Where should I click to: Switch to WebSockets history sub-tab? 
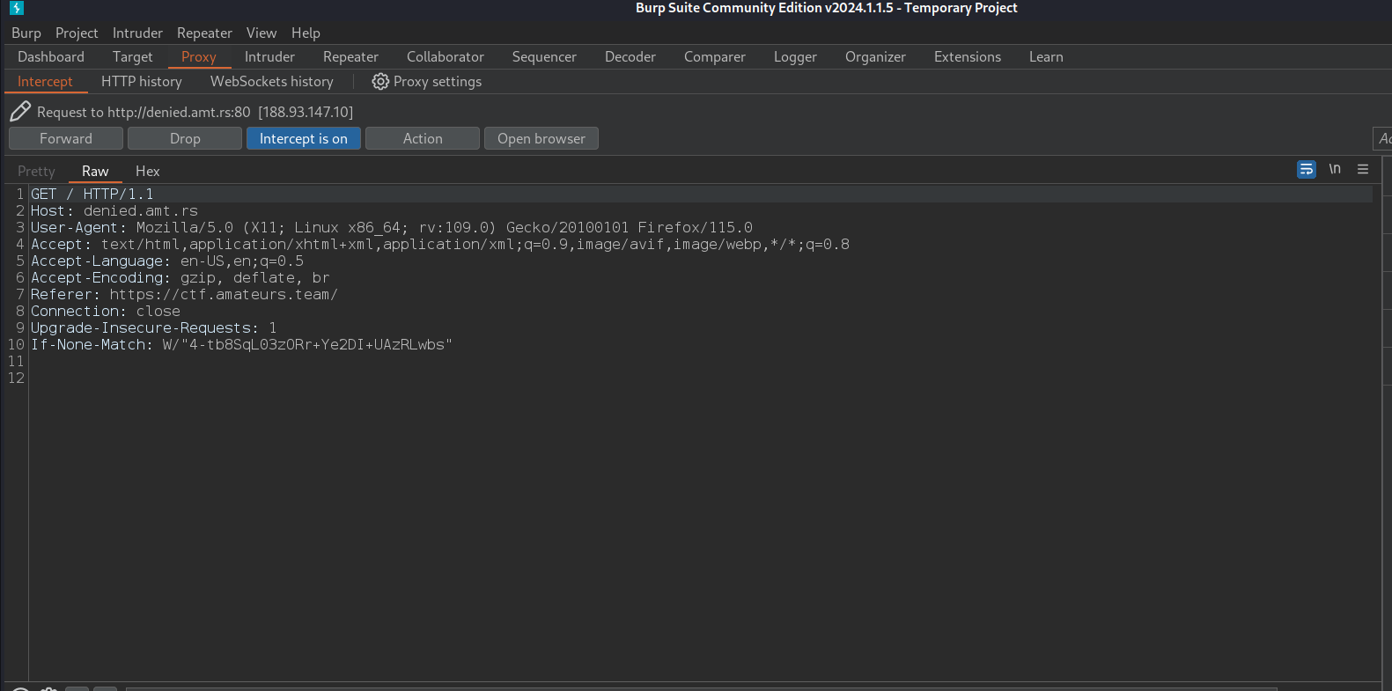coord(272,81)
